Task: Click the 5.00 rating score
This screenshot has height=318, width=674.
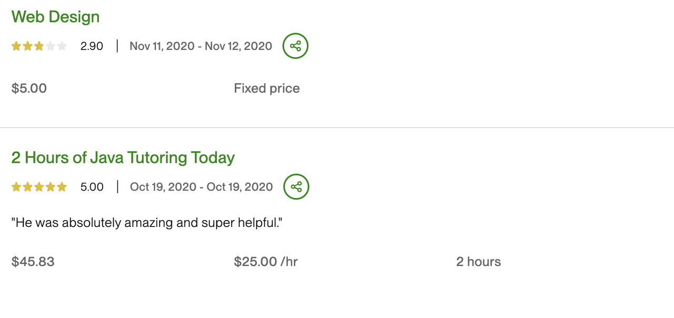Action: (x=92, y=187)
